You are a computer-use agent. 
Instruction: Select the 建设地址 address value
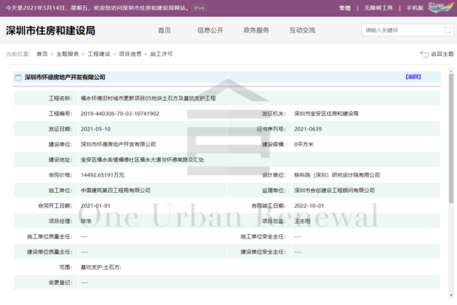click(142, 160)
